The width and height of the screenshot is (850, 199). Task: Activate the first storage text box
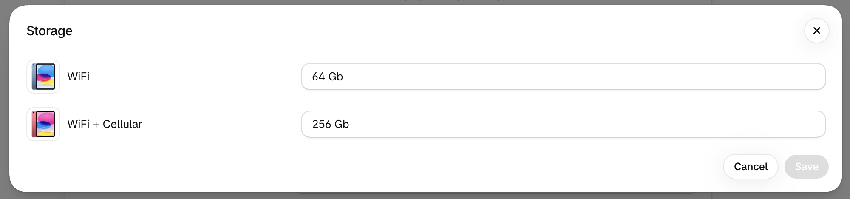click(563, 77)
